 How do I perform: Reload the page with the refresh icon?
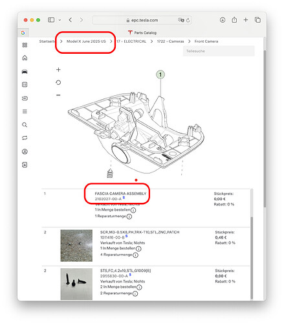[188, 20]
